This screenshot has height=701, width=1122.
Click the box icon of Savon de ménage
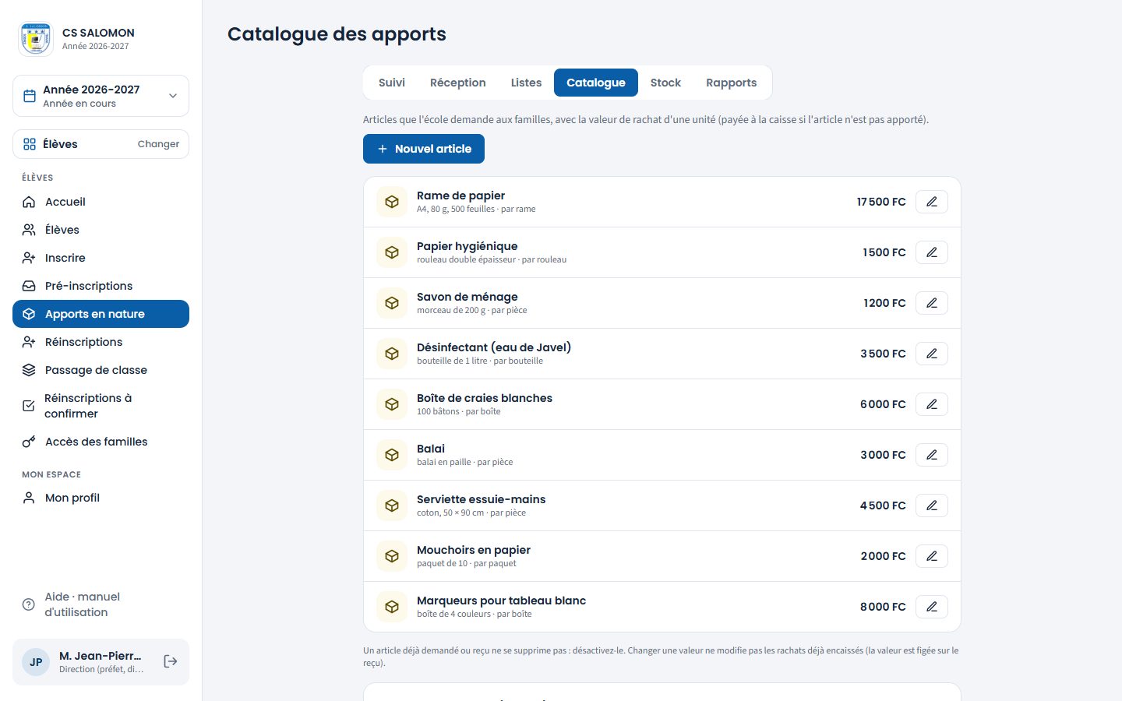(x=392, y=303)
